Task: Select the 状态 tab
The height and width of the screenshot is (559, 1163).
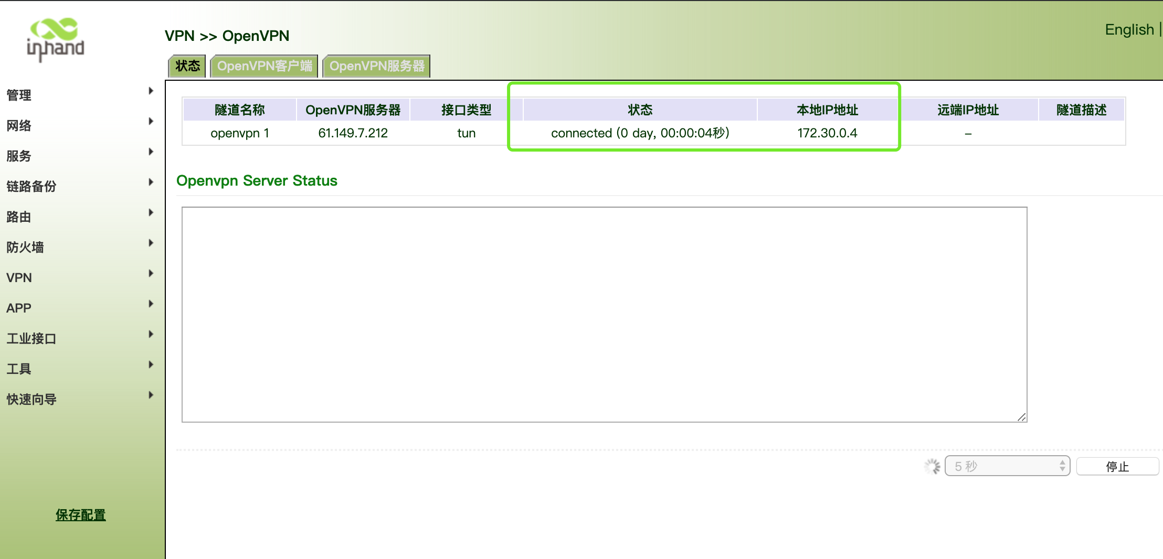Action: click(187, 66)
